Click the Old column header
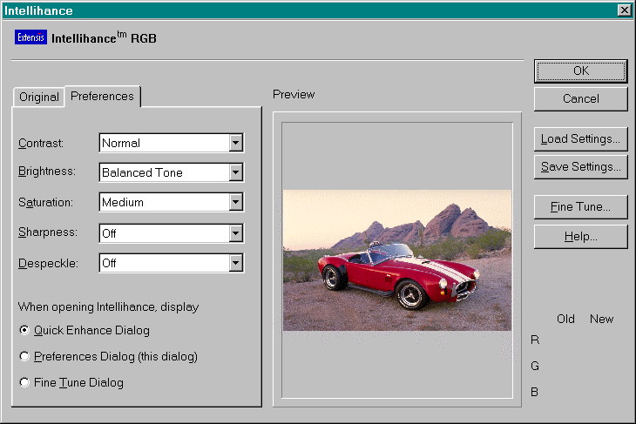Viewport: 636px width, 424px height. click(565, 319)
